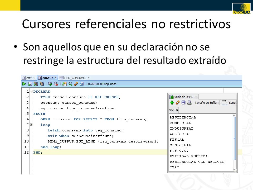Click the DECLARE keyword in the editor

coord(41,92)
